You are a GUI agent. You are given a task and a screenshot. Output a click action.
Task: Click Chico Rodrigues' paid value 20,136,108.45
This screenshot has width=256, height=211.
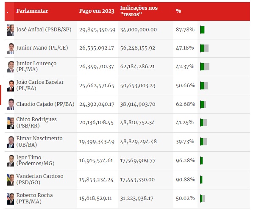[97, 123]
